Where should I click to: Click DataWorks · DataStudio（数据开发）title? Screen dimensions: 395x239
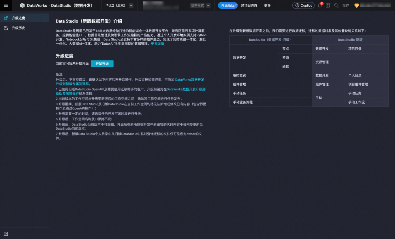click(x=60, y=5)
